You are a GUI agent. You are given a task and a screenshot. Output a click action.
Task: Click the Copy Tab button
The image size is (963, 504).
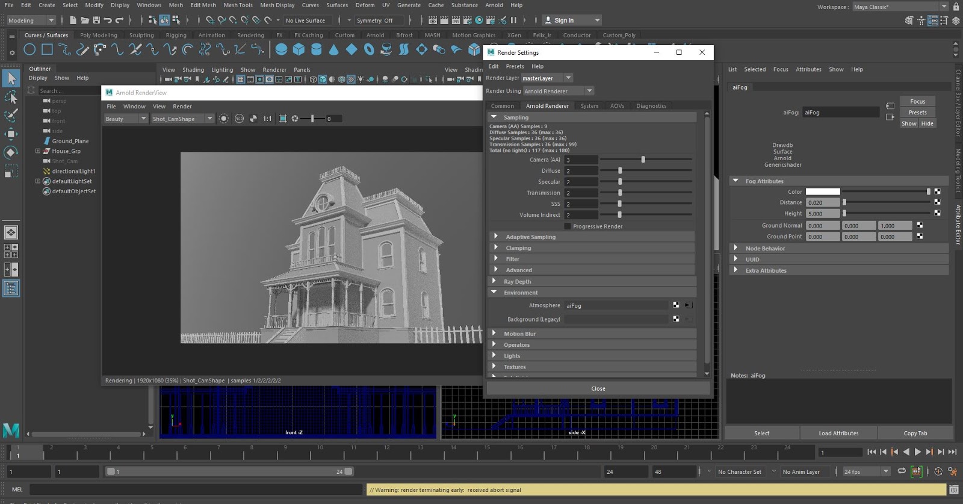[x=915, y=433]
